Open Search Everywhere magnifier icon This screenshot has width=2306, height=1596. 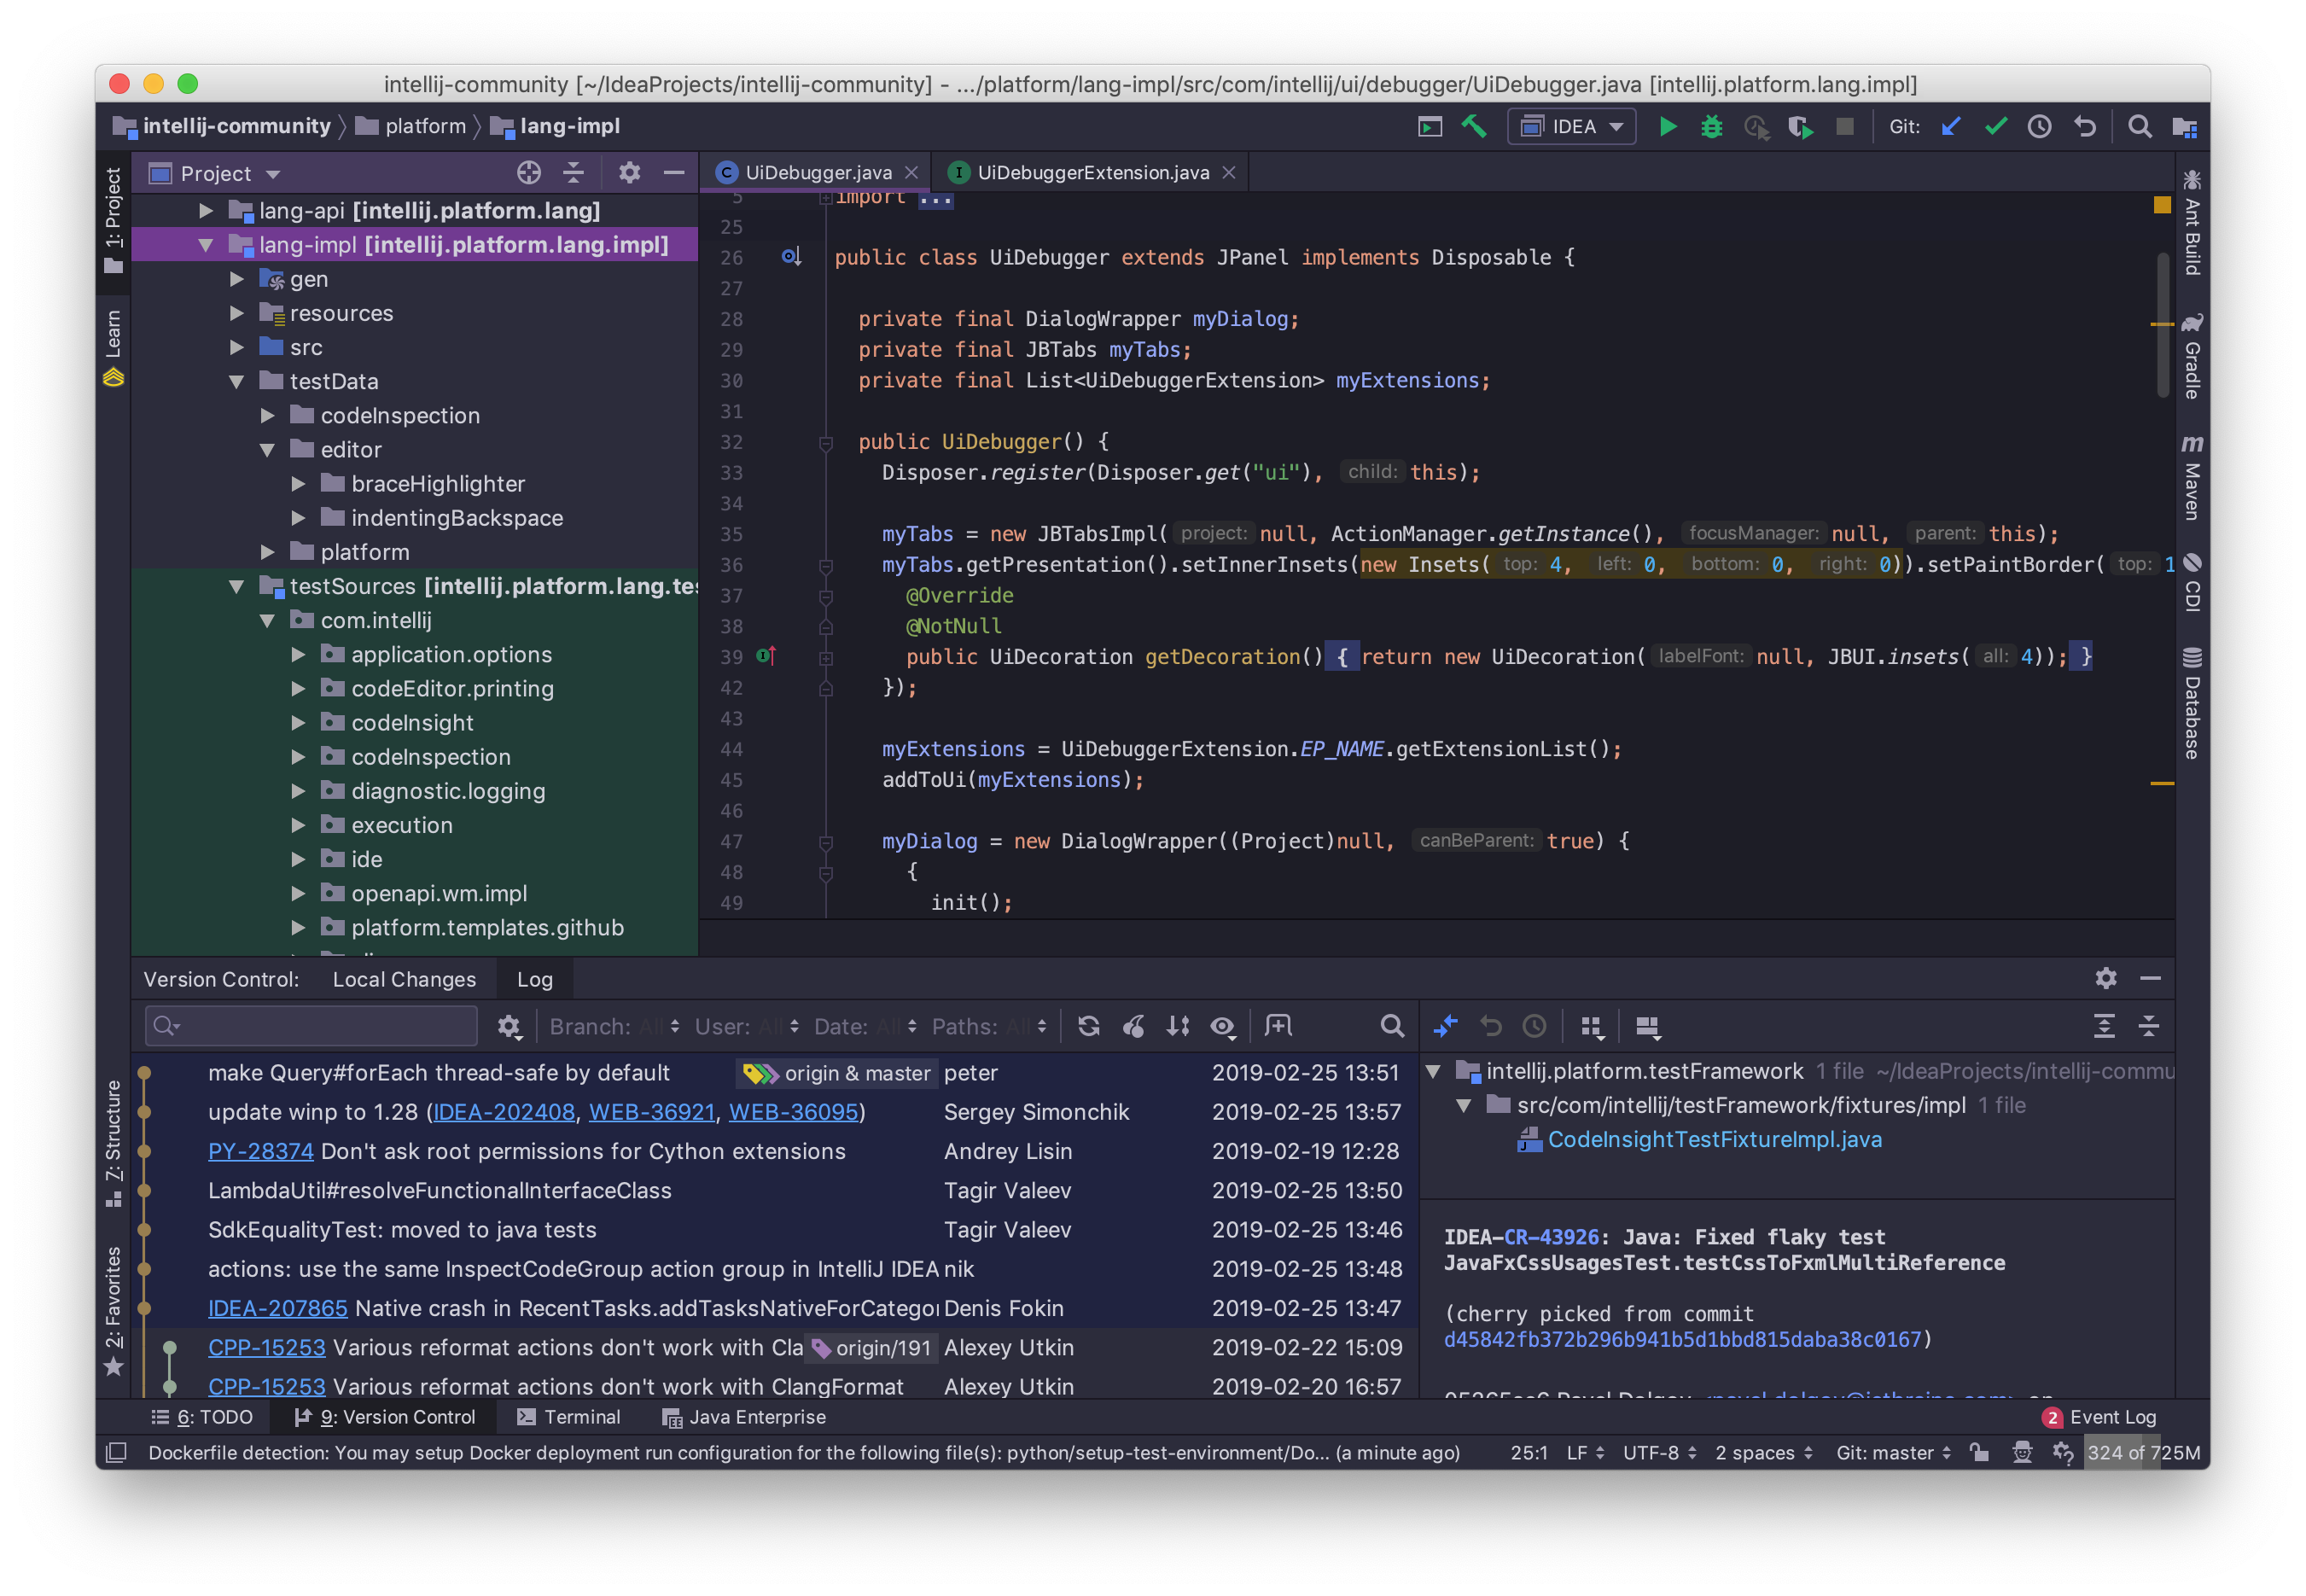2139,127
